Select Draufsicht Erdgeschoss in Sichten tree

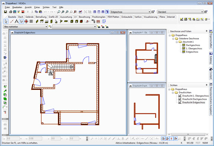(x=194, y=102)
